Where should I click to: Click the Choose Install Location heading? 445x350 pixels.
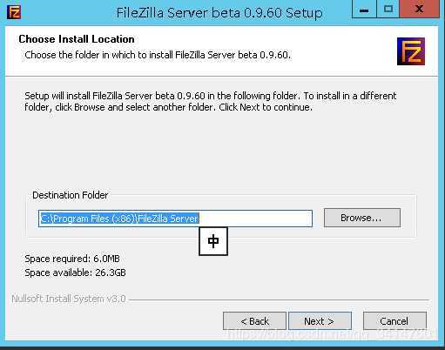[77, 39]
